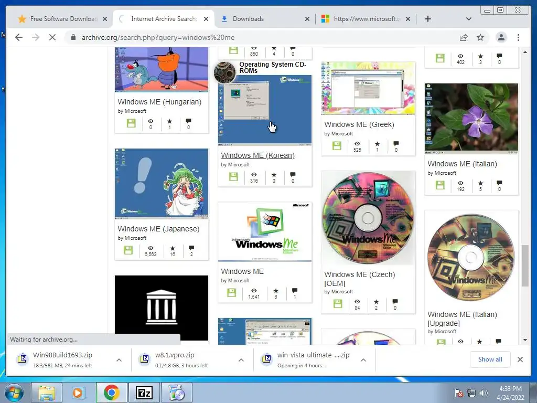Stop loading the archive.org page
This screenshot has height=403, width=537.
click(52, 37)
